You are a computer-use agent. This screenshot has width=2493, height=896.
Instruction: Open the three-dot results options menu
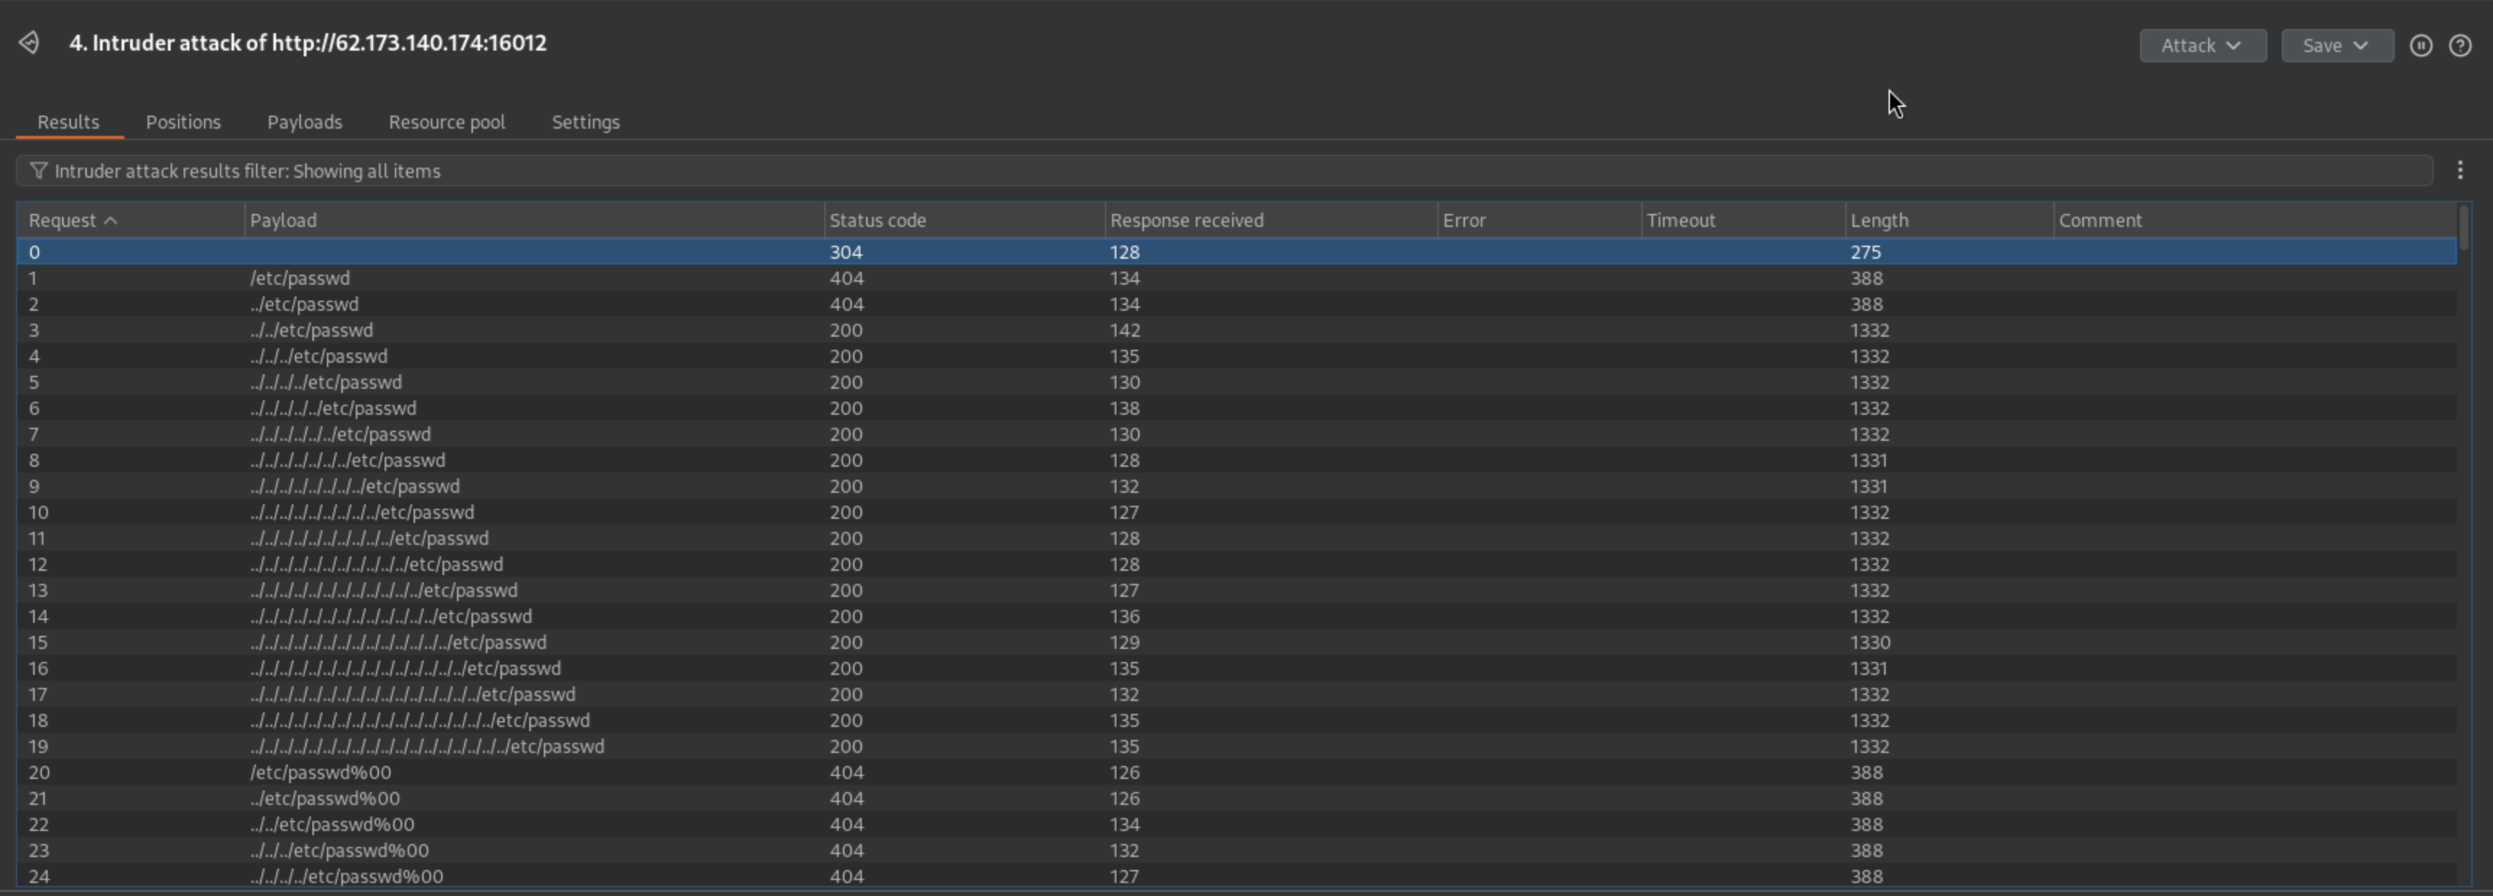click(x=2459, y=171)
